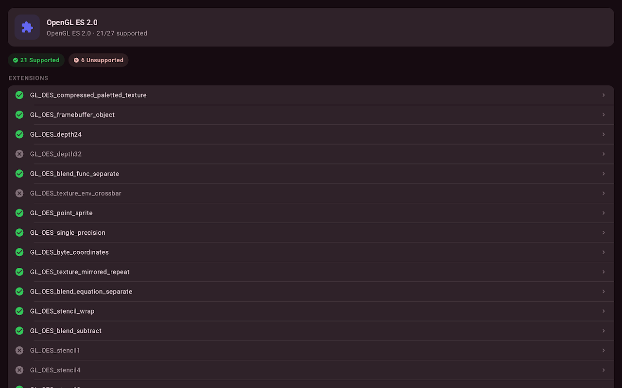Click green checkmark next to GL_OES_blend_subtract
The width and height of the screenshot is (622, 388).
click(19, 331)
